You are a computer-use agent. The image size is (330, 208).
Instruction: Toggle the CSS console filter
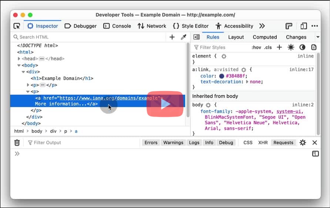point(248,142)
